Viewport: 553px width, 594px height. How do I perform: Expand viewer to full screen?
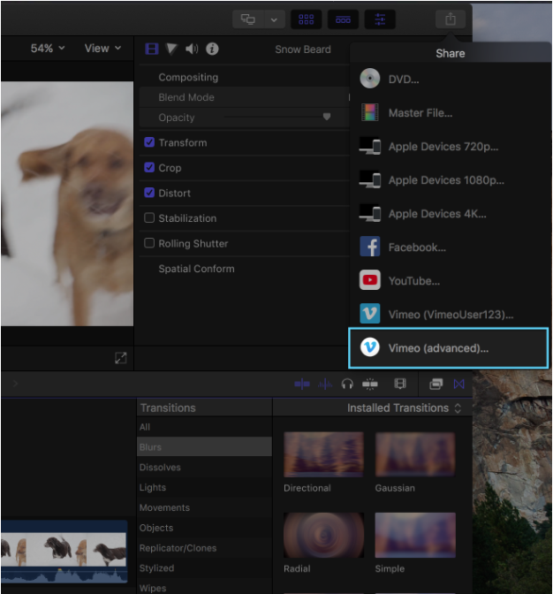pyautogui.click(x=120, y=358)
